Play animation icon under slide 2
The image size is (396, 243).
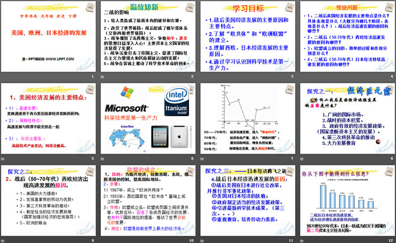[x=102, y=77]
